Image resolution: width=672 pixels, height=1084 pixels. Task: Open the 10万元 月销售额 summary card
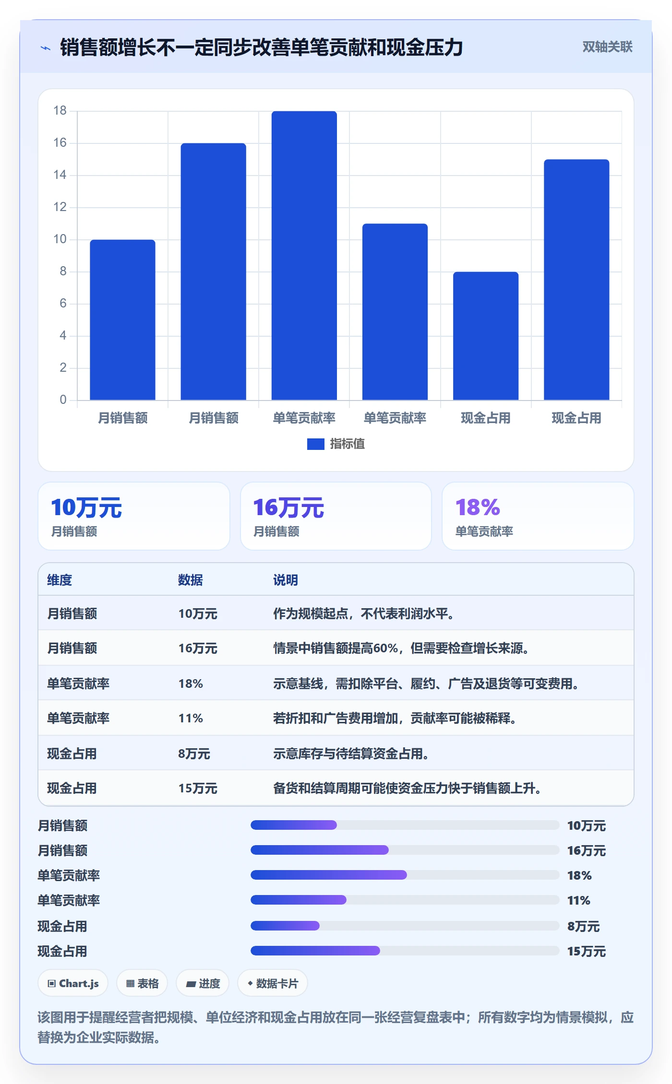(x=134, y=516)
